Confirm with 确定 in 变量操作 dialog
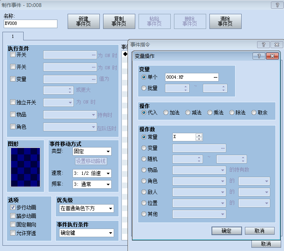Image resolution: width=284 pixels, height=251 pixels. coord(227,231)
